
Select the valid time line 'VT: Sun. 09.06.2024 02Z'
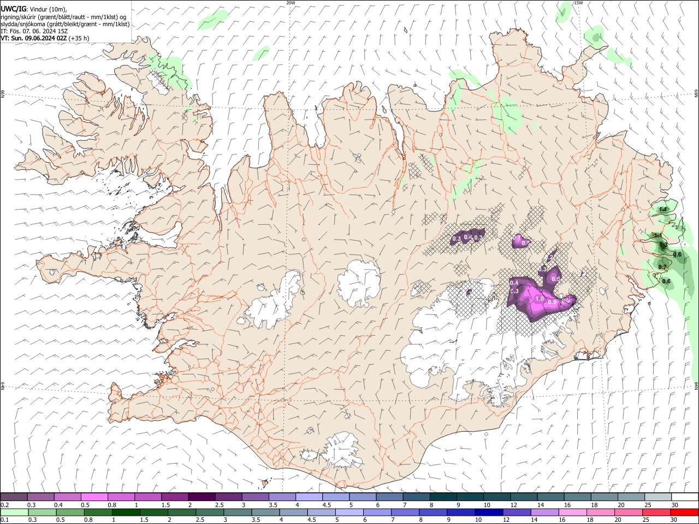pyautogui.click(x=33, y=38)
